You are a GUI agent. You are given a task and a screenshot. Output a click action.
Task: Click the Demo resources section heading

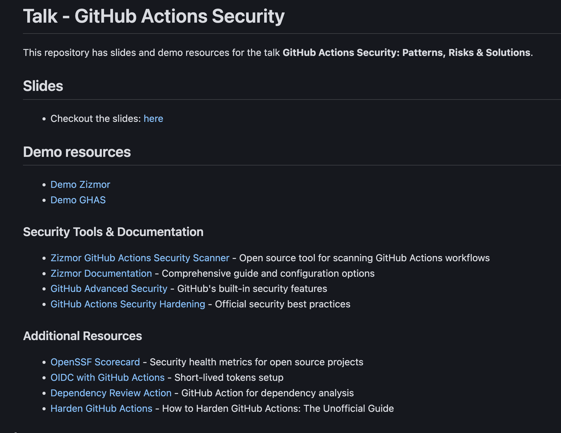pos(77,152)
